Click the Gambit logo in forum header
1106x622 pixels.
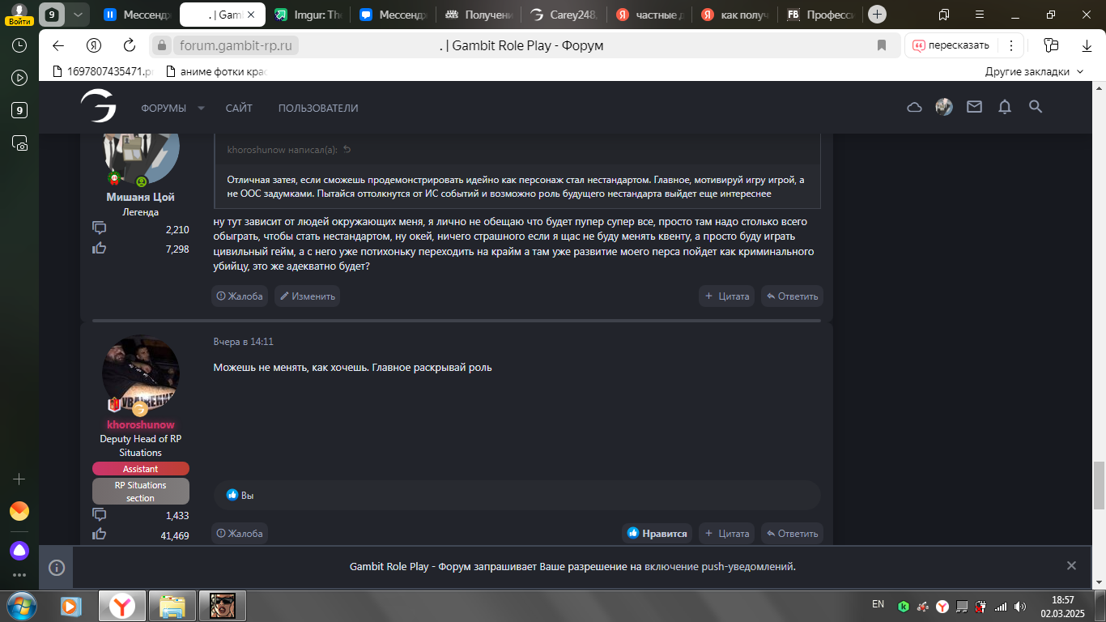coord(98,106)
